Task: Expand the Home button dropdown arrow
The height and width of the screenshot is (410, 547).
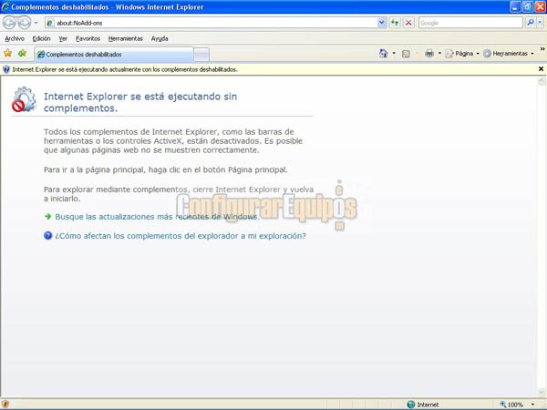Action: coord(394,54)
